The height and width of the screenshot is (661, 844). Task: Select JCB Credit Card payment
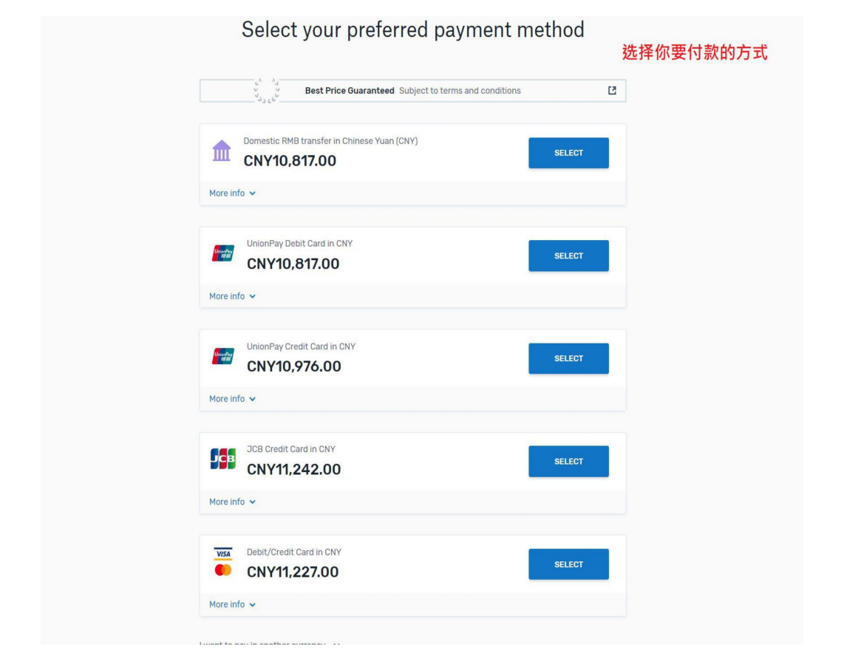(x=568, y=462)
